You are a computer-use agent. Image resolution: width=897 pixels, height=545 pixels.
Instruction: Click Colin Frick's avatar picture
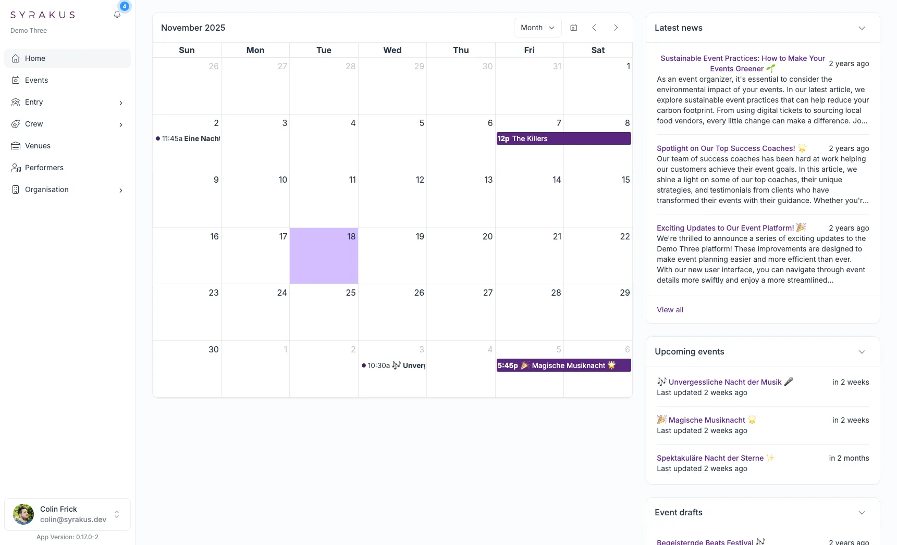[23, 514]
